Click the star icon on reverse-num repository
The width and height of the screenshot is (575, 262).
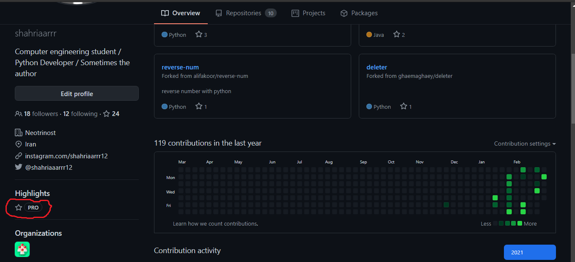(199, 107)
